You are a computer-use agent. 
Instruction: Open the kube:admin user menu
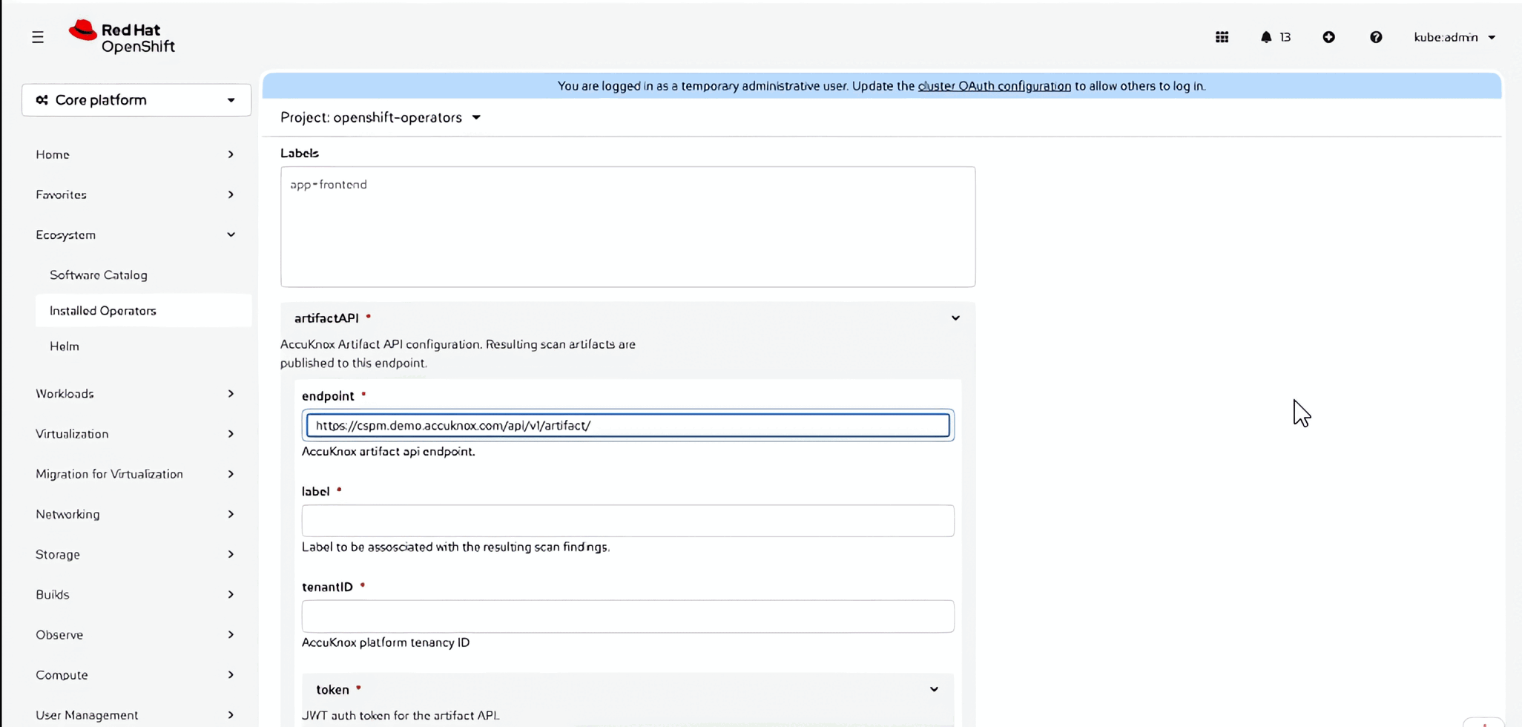tap(1455, 37)
